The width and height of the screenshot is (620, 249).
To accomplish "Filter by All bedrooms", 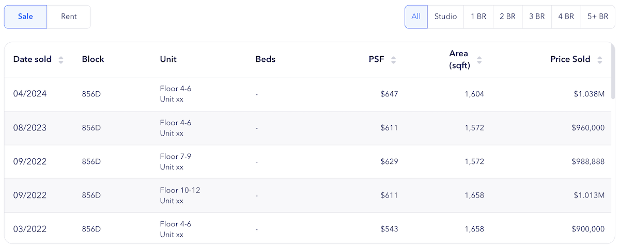I will (x=416, y=16).
